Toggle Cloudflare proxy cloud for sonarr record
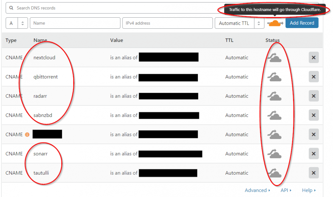The image size is (333, 197). tap(274, 154)
